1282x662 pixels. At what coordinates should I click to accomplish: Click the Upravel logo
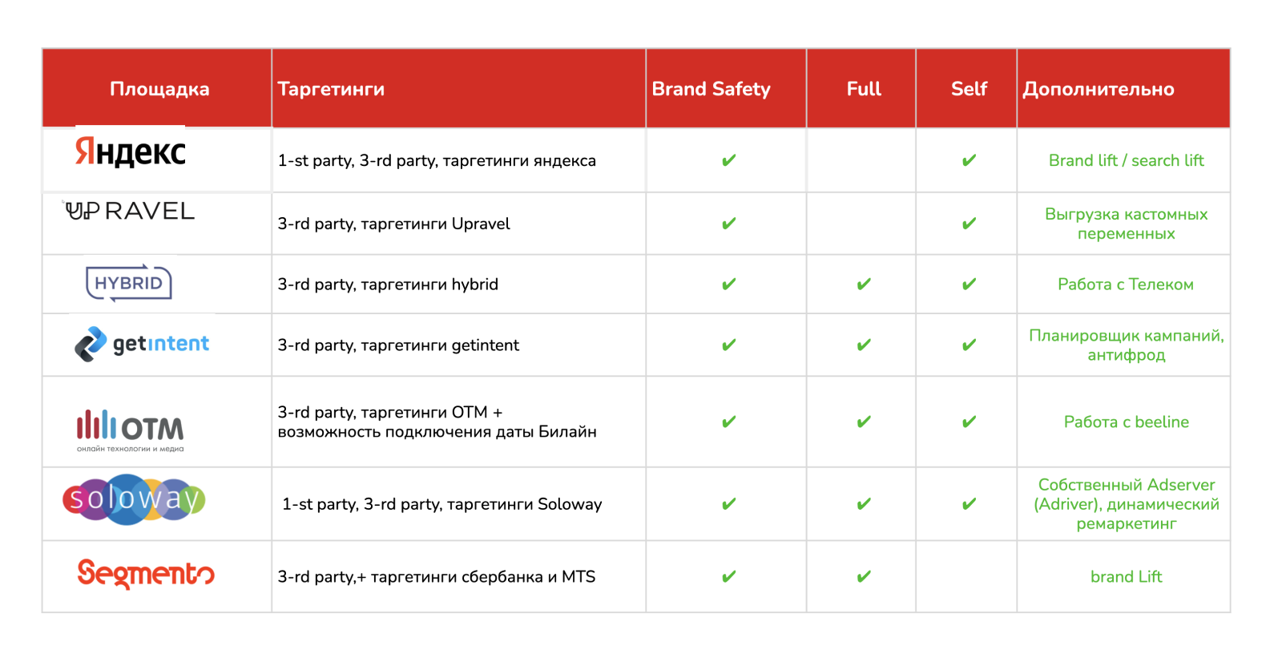[130, 211]
